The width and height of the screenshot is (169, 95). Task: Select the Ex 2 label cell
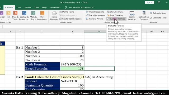20,77
